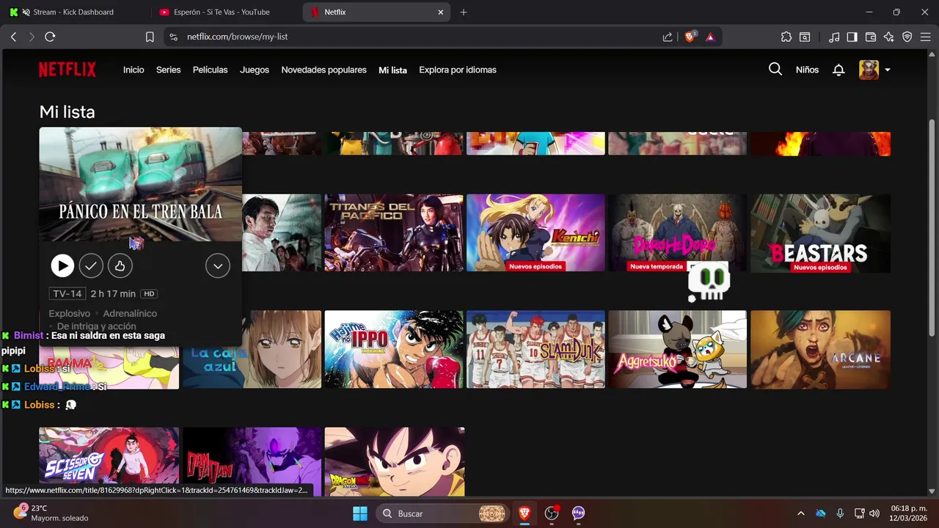Image resolution: width=939 pixels, height=528 pixels.
Task: Open Netflix search icon
Action: [775, 69]
